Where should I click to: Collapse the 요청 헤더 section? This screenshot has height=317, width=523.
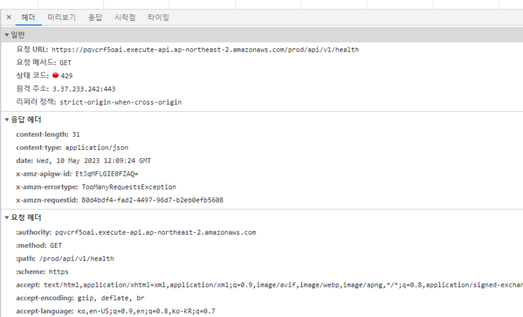pos(7,217)
